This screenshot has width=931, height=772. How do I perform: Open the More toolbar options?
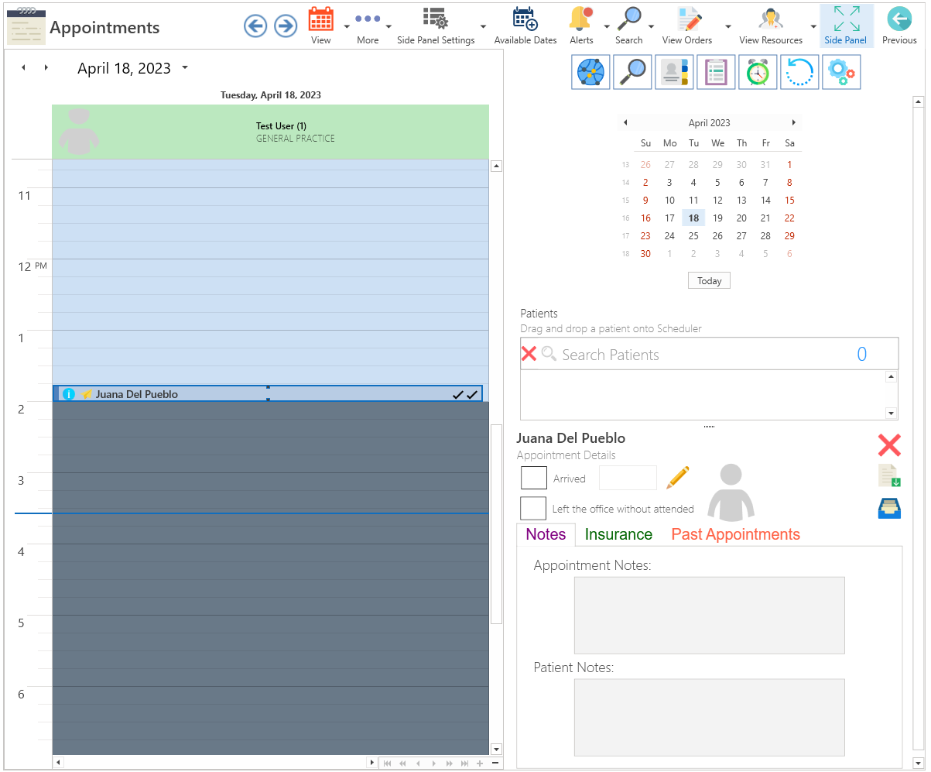tap(368, 26)
